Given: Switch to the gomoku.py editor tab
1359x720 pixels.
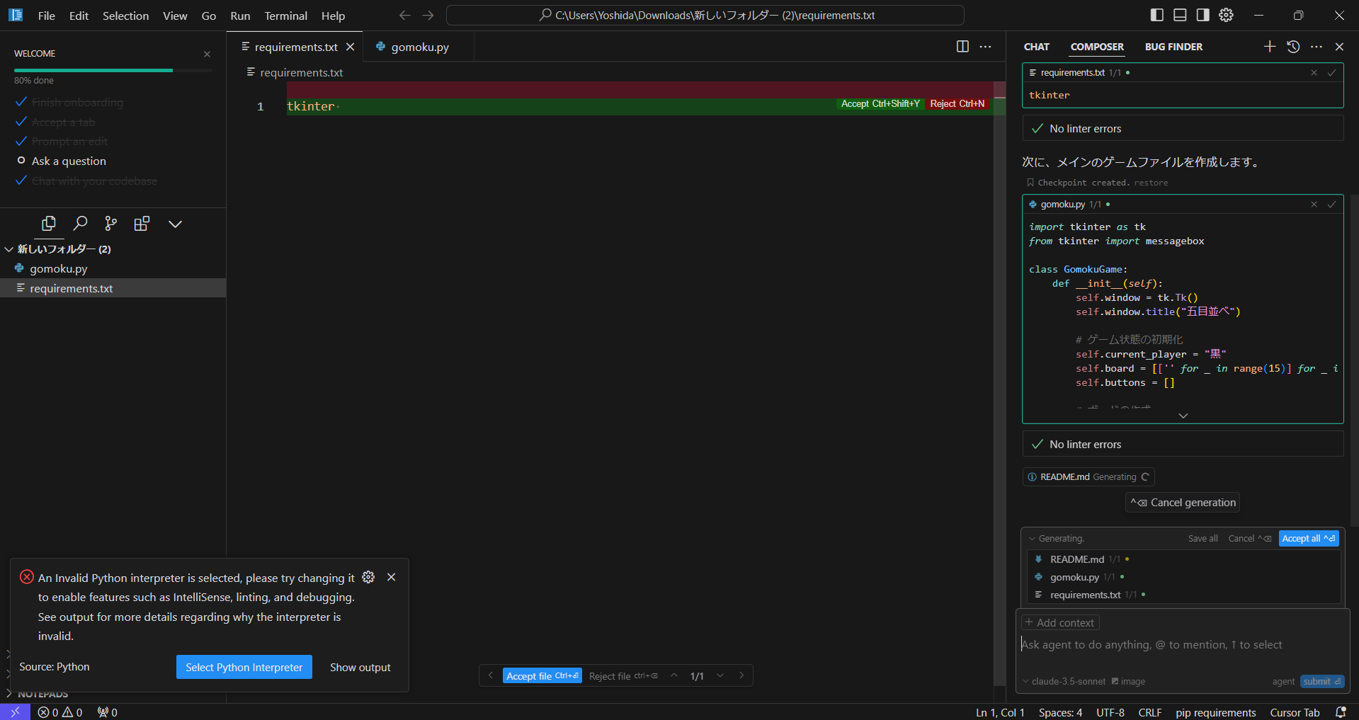Looking at the screenshot, I should [x=419, y=47].
